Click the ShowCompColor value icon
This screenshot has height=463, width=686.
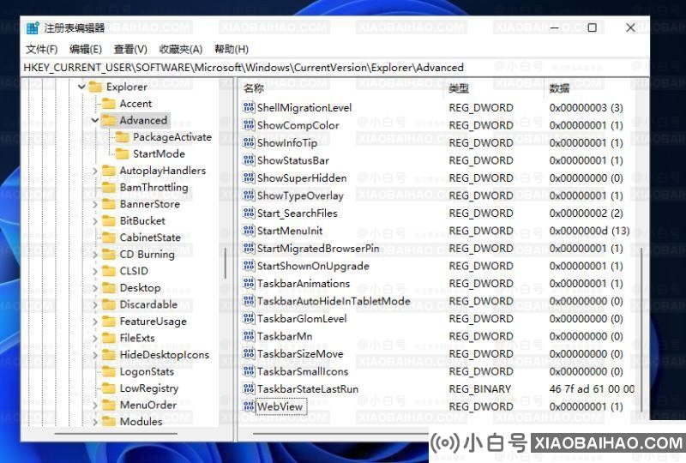coord(249,124)
